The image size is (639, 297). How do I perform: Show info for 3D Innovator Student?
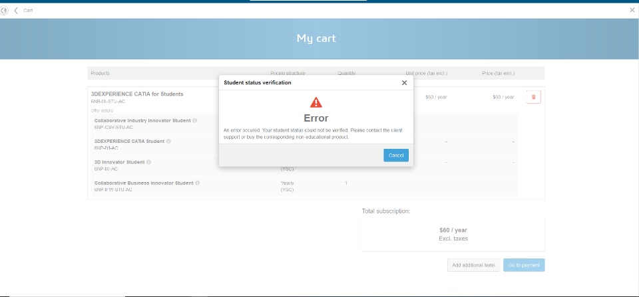(x=148, y=162)
